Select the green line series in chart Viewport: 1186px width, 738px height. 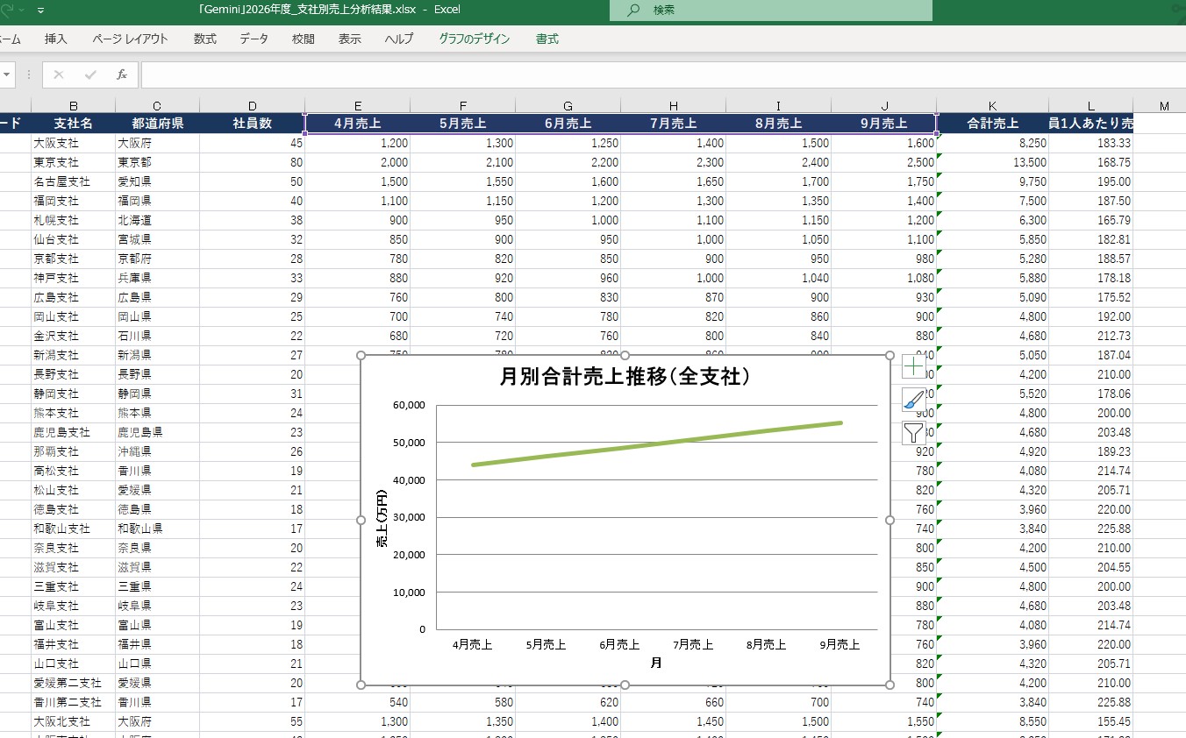point(656,444)
